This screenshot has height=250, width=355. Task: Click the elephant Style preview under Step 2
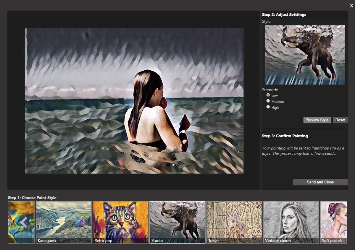coord(304,54)
